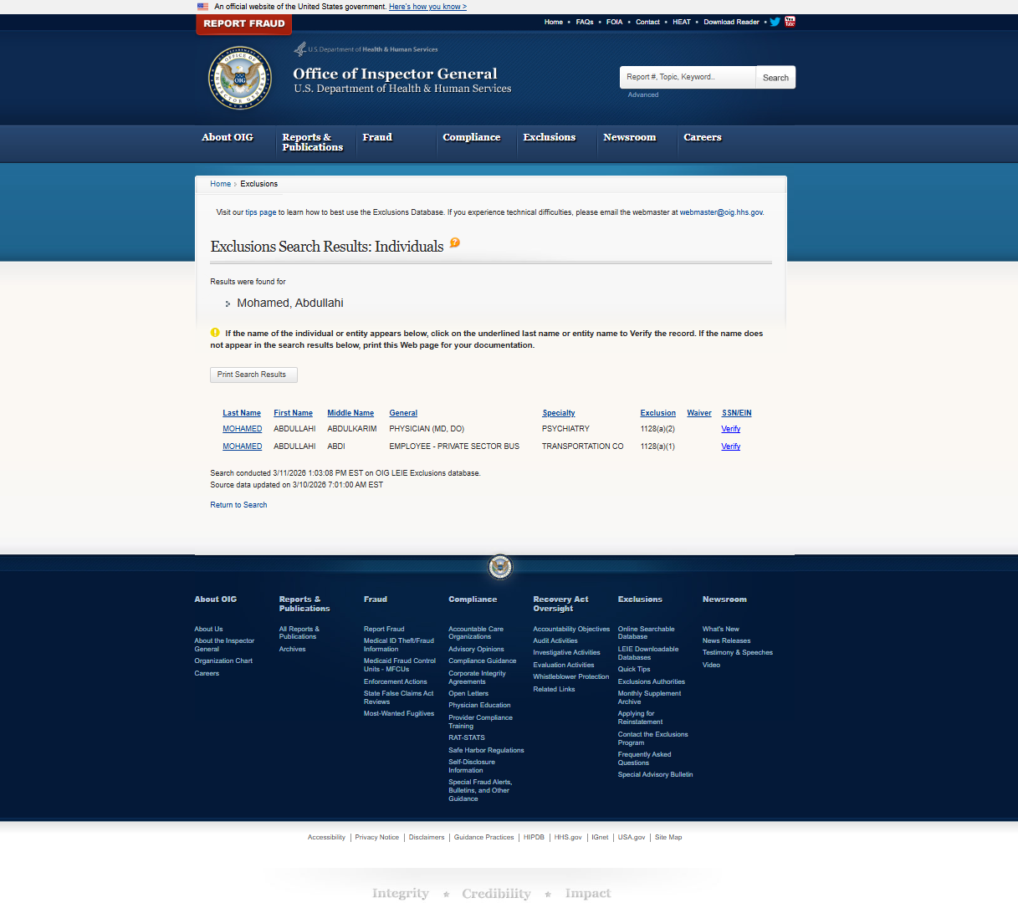Screen dimensions: 1018x903
Task: Click the HHS eagle logo above the title
Action: [299, 48]
